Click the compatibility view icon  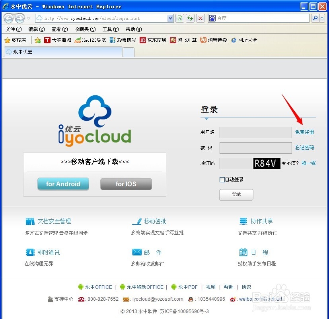click(x=180, y=18)
